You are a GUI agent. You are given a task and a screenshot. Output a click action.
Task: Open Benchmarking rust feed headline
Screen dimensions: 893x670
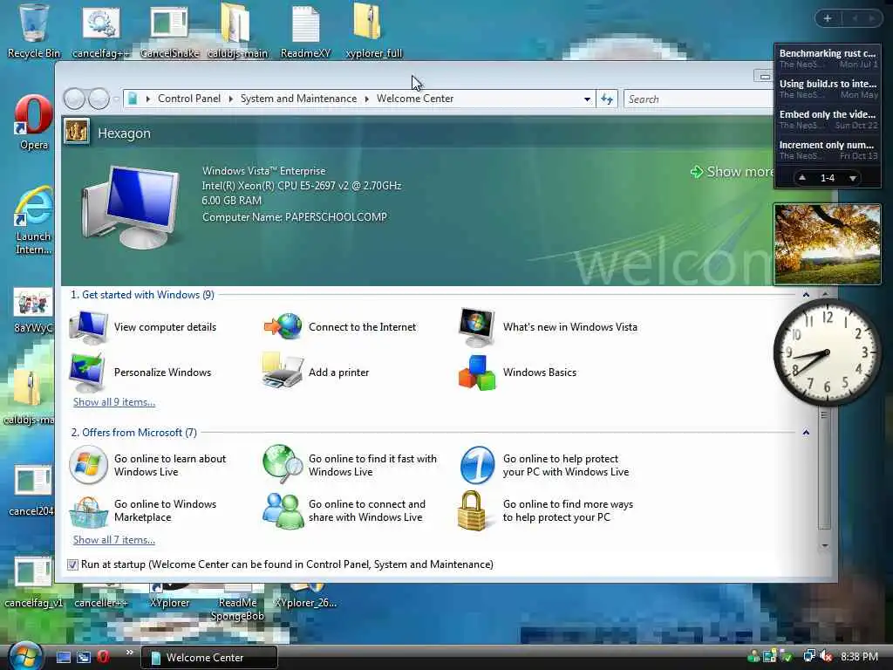click(x=828, y=58)
